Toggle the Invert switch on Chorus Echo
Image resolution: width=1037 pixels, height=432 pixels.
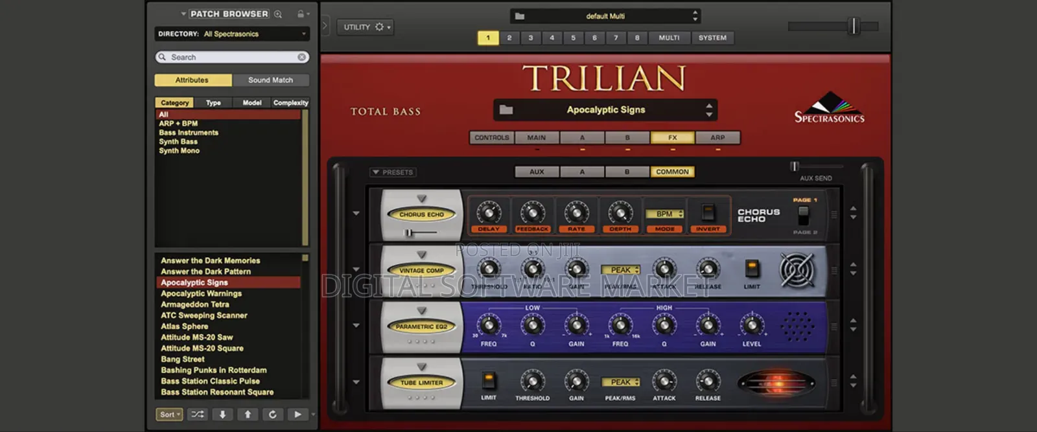click(708, 212)
